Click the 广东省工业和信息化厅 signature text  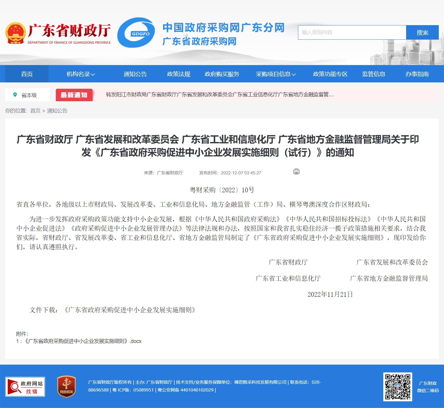(x=288, y=278)
